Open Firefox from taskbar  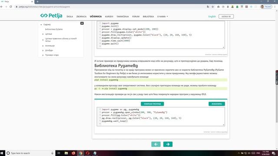click(73, 153)
